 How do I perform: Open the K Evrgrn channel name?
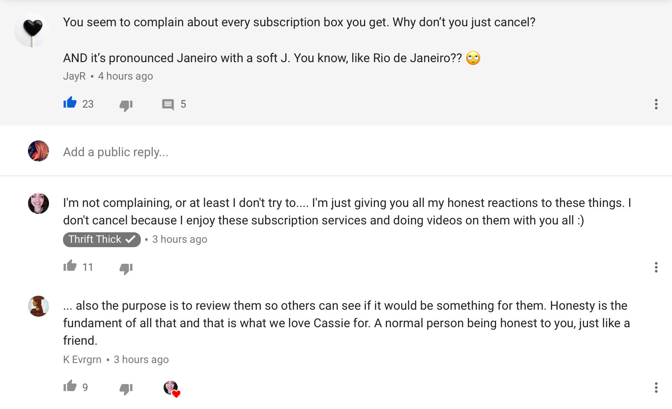(x=82, y=360)
